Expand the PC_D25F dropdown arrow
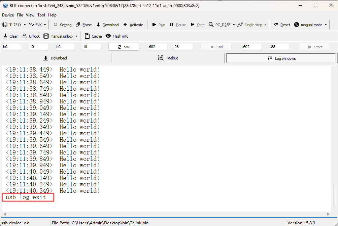This screenshot has height=226, width=338. coord(234,25)
